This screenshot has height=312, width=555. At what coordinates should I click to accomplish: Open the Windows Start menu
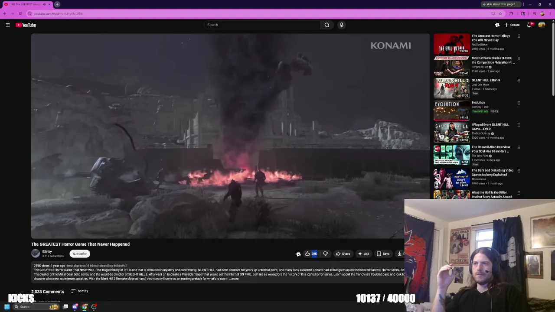point(7,307)
